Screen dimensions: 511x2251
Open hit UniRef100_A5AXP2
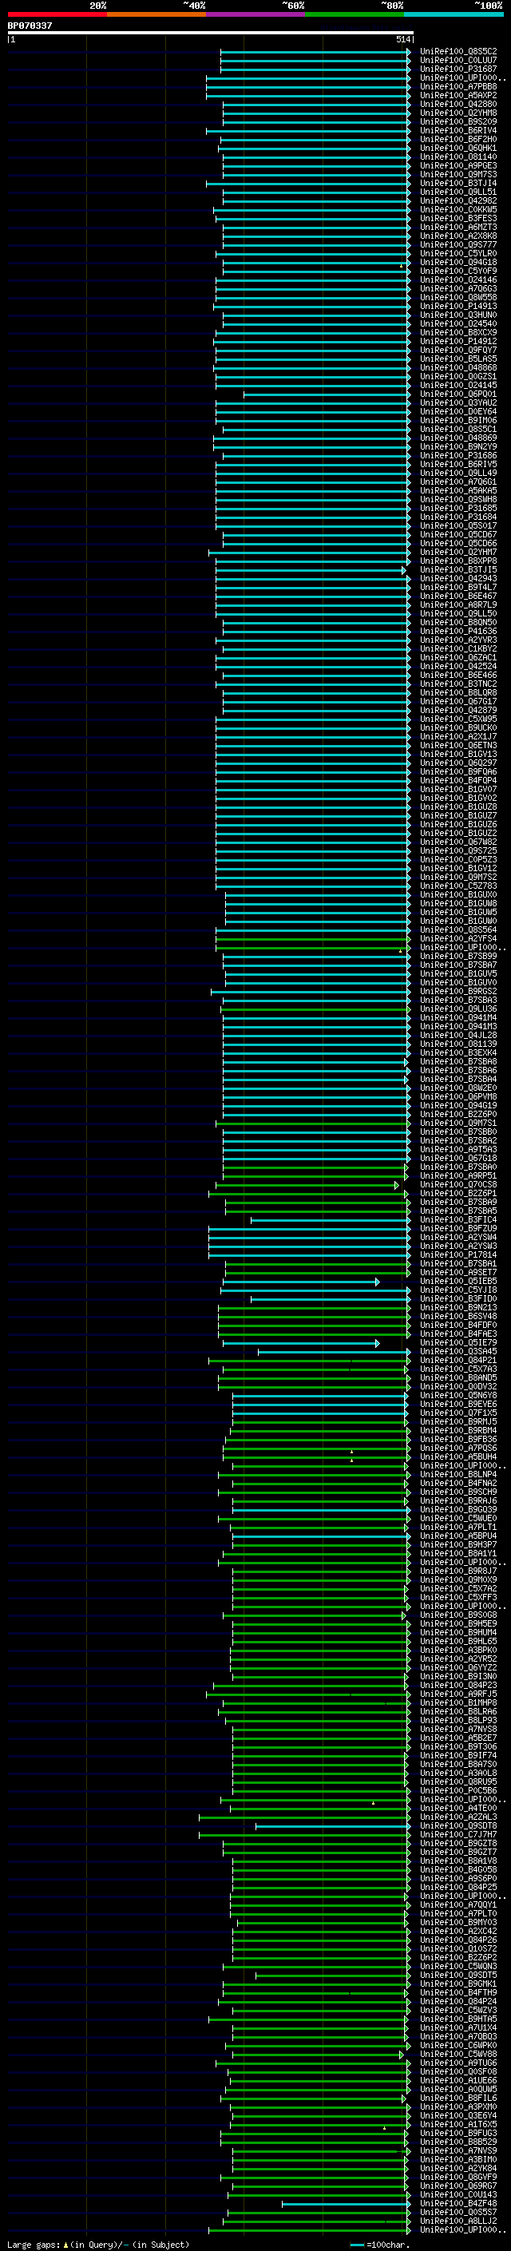[x=458, y=95]
